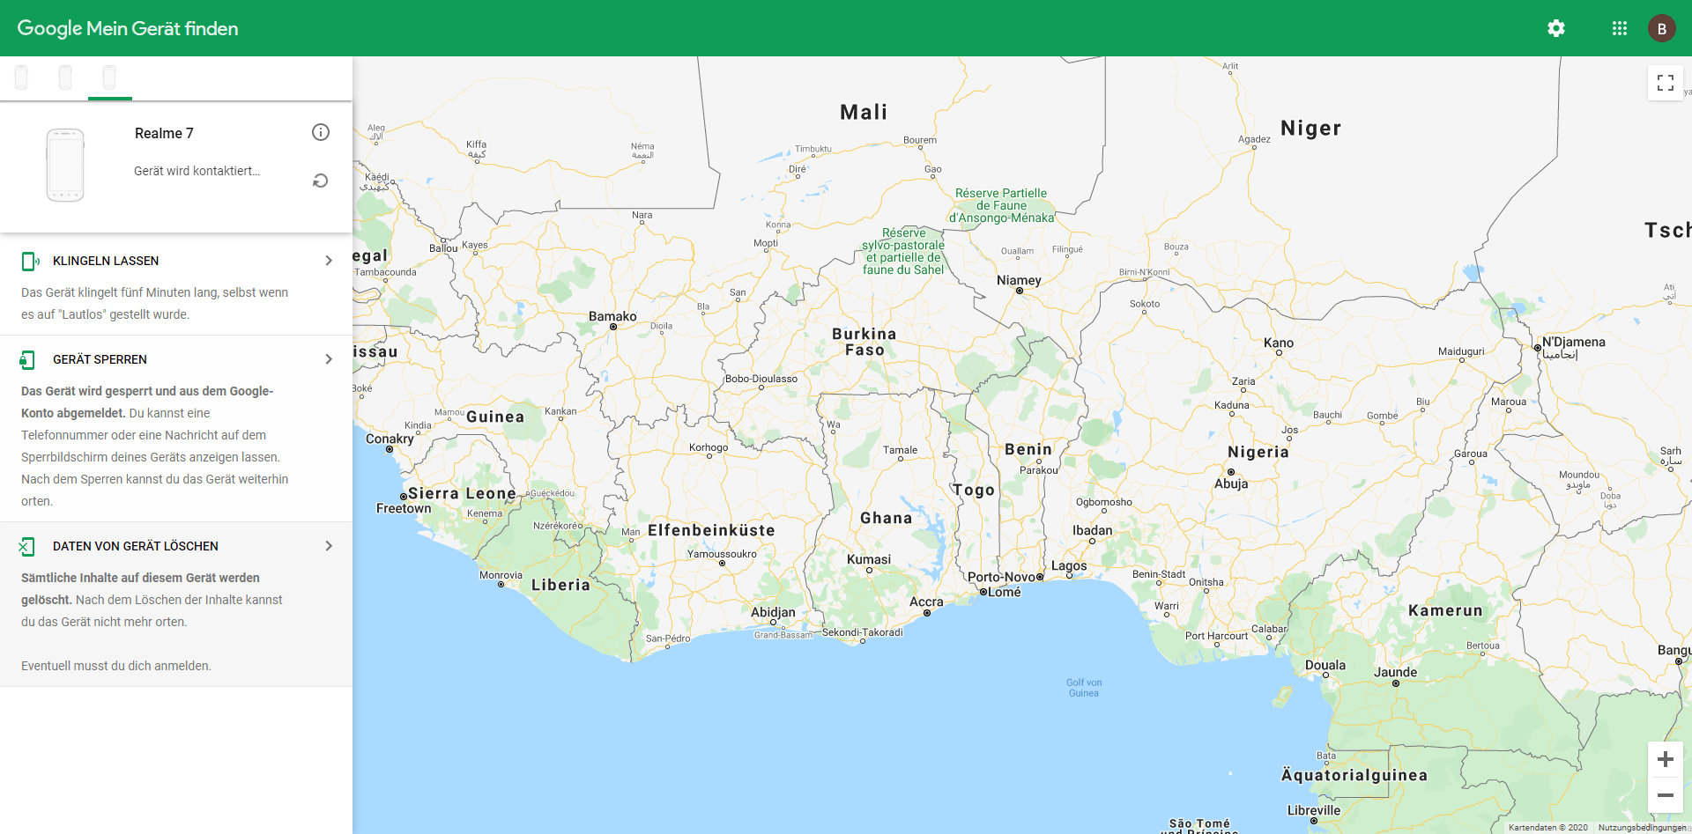
Task: Click the Douala city label
Action: coord(1325,665)
